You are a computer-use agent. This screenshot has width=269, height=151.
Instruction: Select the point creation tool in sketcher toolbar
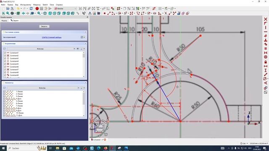105,13
